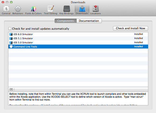Image resolution: width=156 pixels, height=113 pixels.
Task: Click the XCRUN description text
Action: (x=78, y=97)
